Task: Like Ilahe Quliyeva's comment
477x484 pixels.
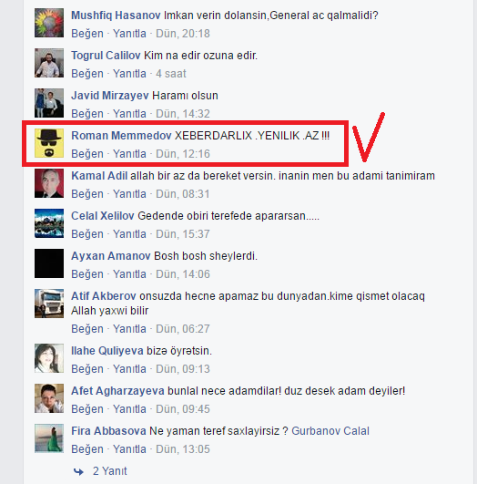Action: [x=87, y=369]
